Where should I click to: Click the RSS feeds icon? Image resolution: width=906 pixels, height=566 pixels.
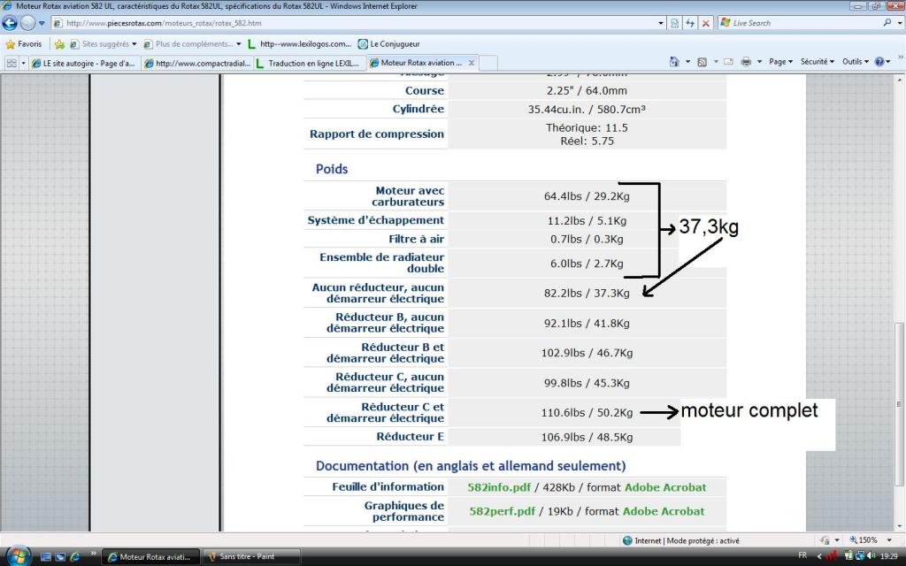[x=702, y=62]
